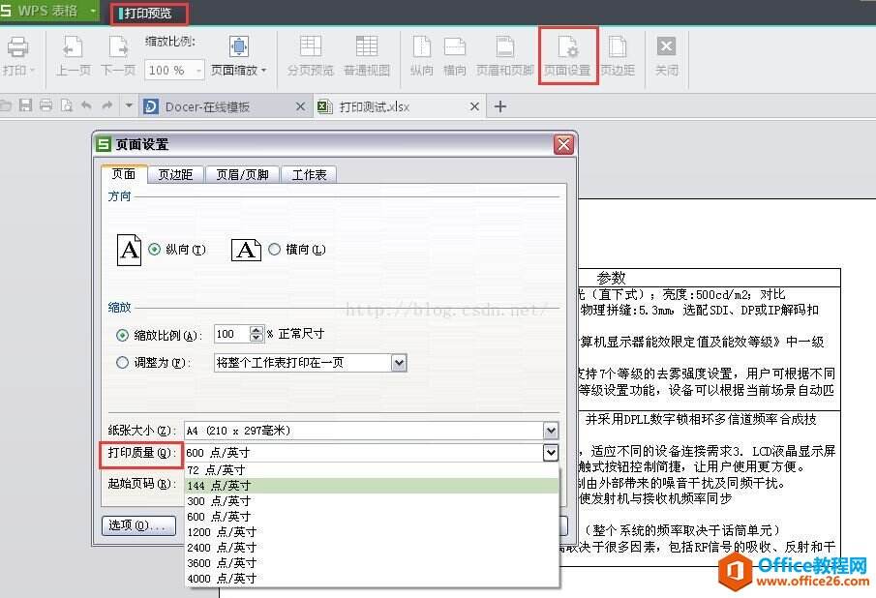The width and height of the screenshot is (876, 598).
Task: Switch to normal view (普通视图)
Action: click(367, 56)
